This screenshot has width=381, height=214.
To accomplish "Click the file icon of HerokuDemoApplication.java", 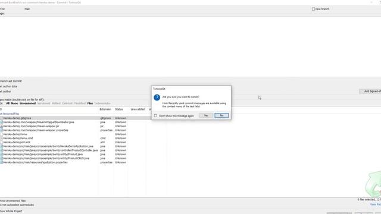I will click(x=1, y=146).
